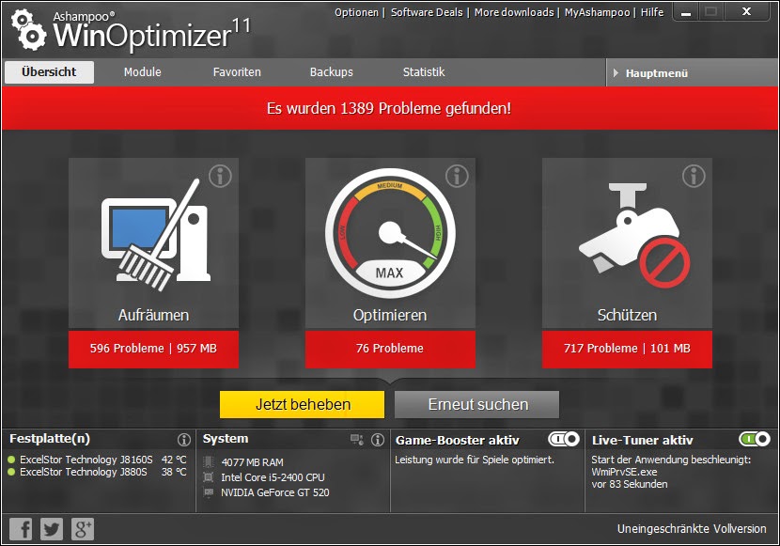Click the CPU chip icon
780x546 pixels.
[209, 477]
